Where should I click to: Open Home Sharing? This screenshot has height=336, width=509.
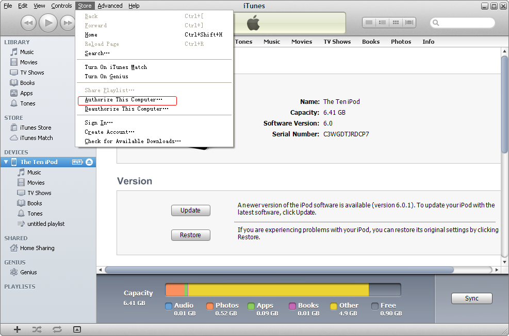tap(37, 248)
